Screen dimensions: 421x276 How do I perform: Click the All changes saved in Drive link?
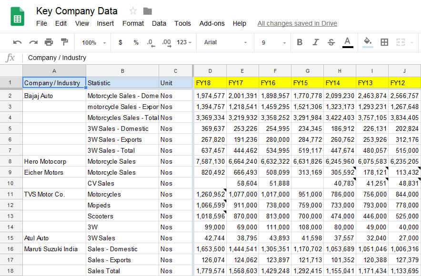297,24
